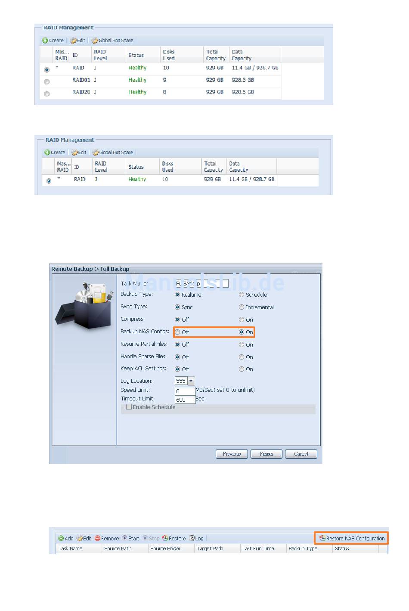Click the Add icon in backup task toolbar
This screenshot has width=409, height=611.
[61, 538]
